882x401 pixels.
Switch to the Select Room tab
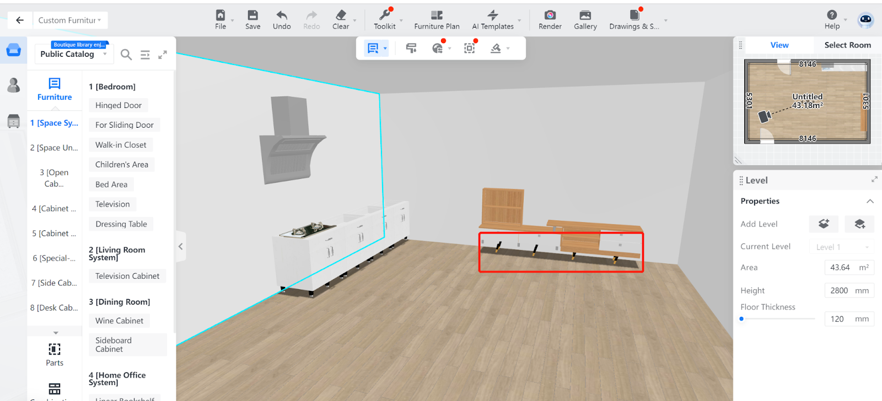click(847, 45)
